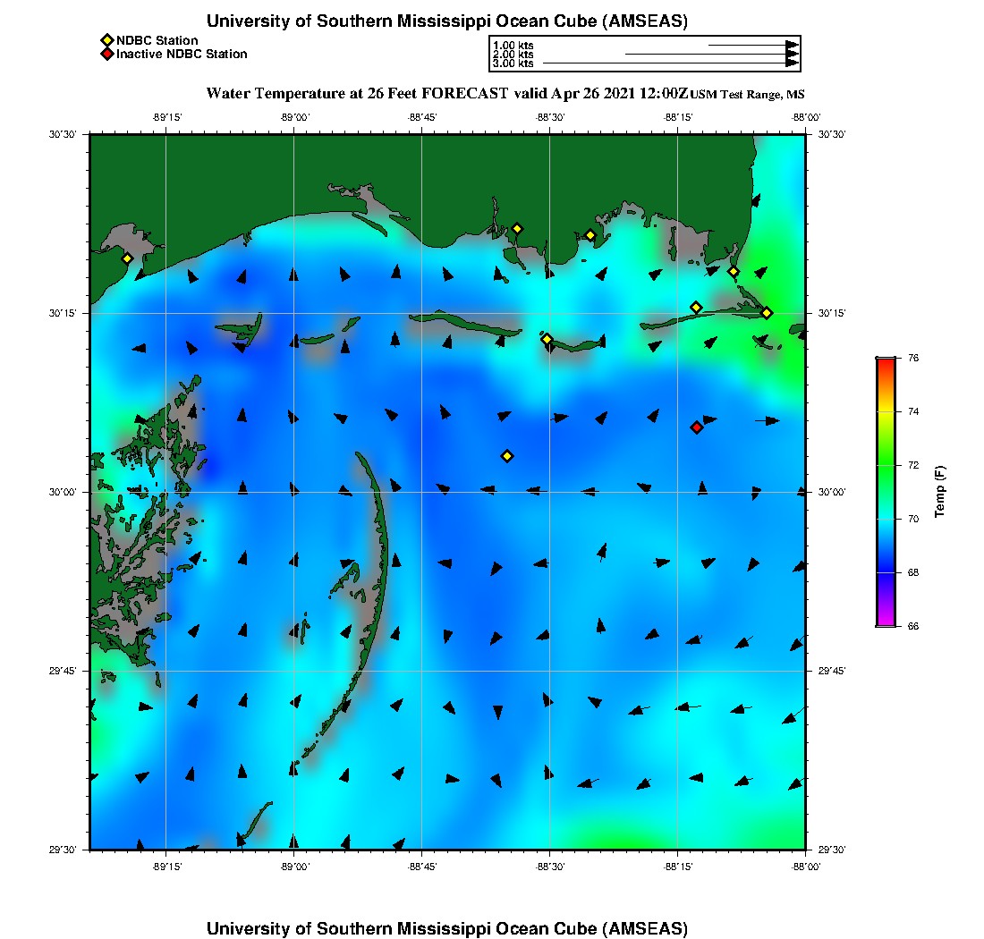
Task: Click the yellow station diamond south of barrier islands
Action: click(507, 456)
